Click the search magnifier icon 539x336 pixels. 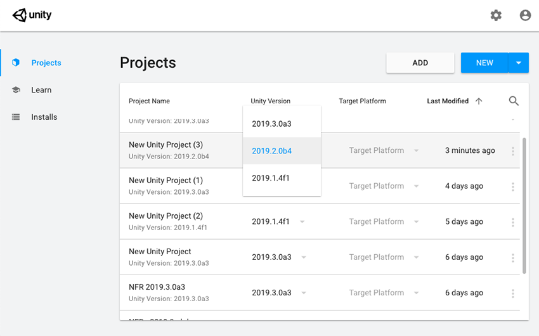pos(514,101)
